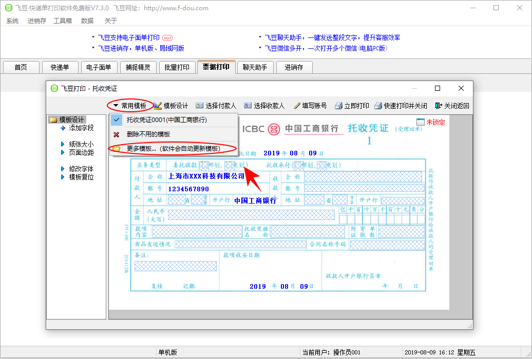Click the 委托收款 电划 checkbox

click(x=230, y=165)
